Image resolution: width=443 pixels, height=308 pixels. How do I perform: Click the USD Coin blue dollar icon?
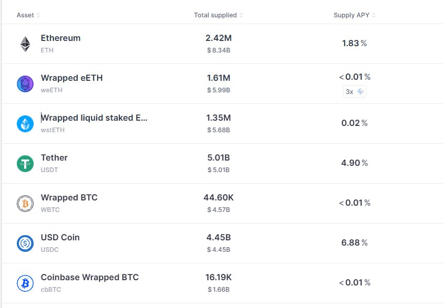(x=25, y=243)
